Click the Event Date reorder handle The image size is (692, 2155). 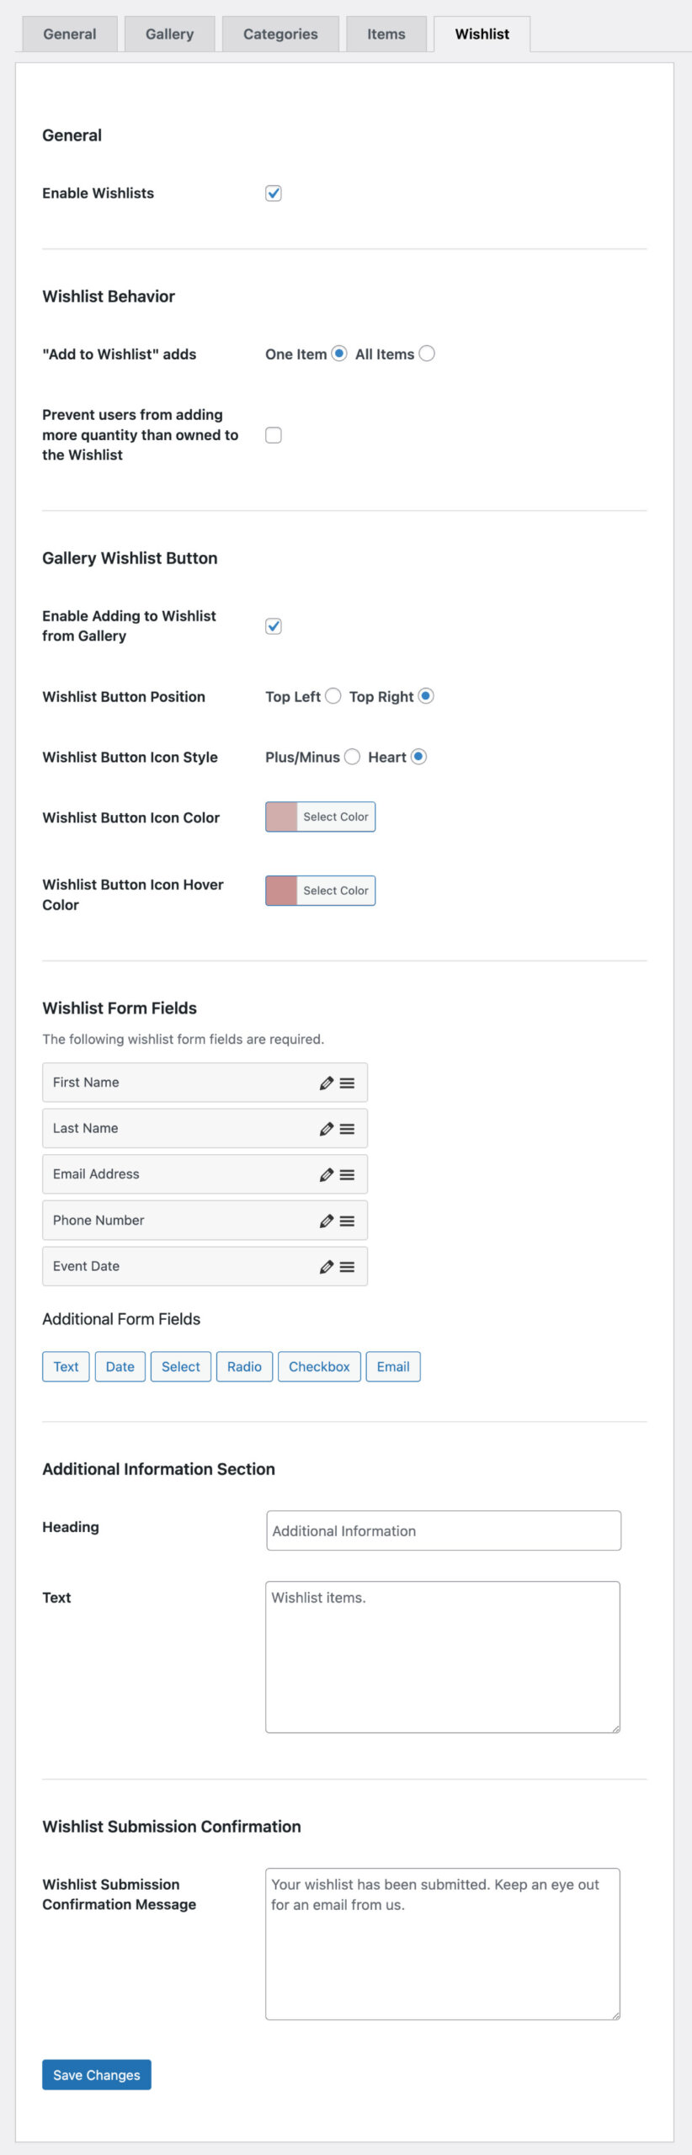pyautogui.click(x=347, y=1267)
